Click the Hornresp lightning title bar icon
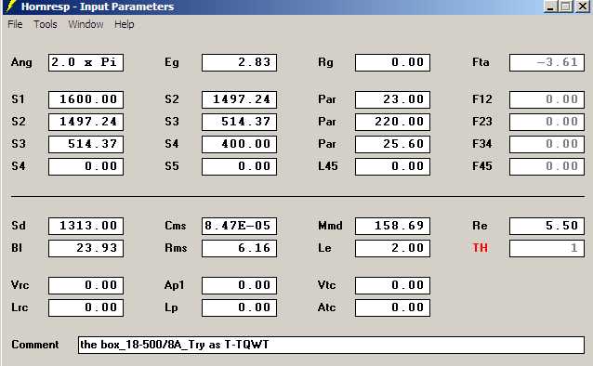This screenshot has width=593, height=366. coord(11,7)
